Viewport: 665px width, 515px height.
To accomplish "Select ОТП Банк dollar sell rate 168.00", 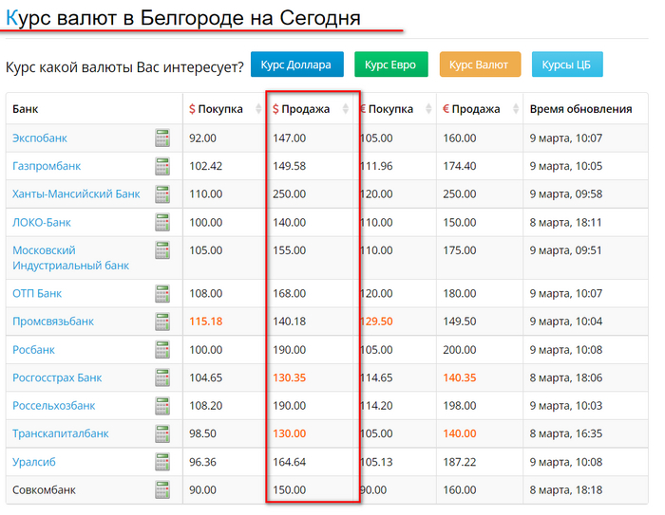I will coord(289,293).
